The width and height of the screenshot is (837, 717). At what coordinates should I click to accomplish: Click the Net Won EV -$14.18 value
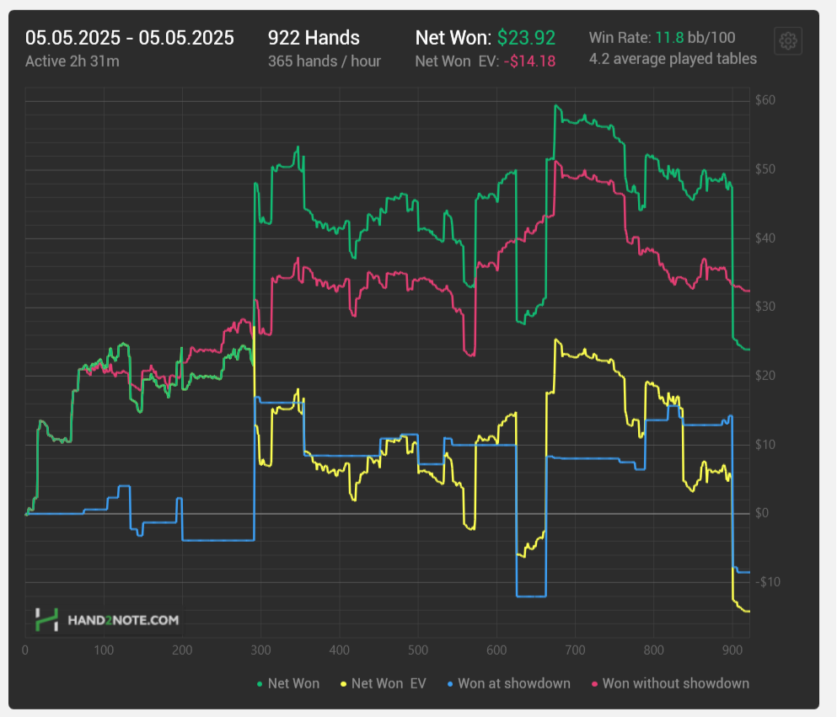[x=529, y=62]
